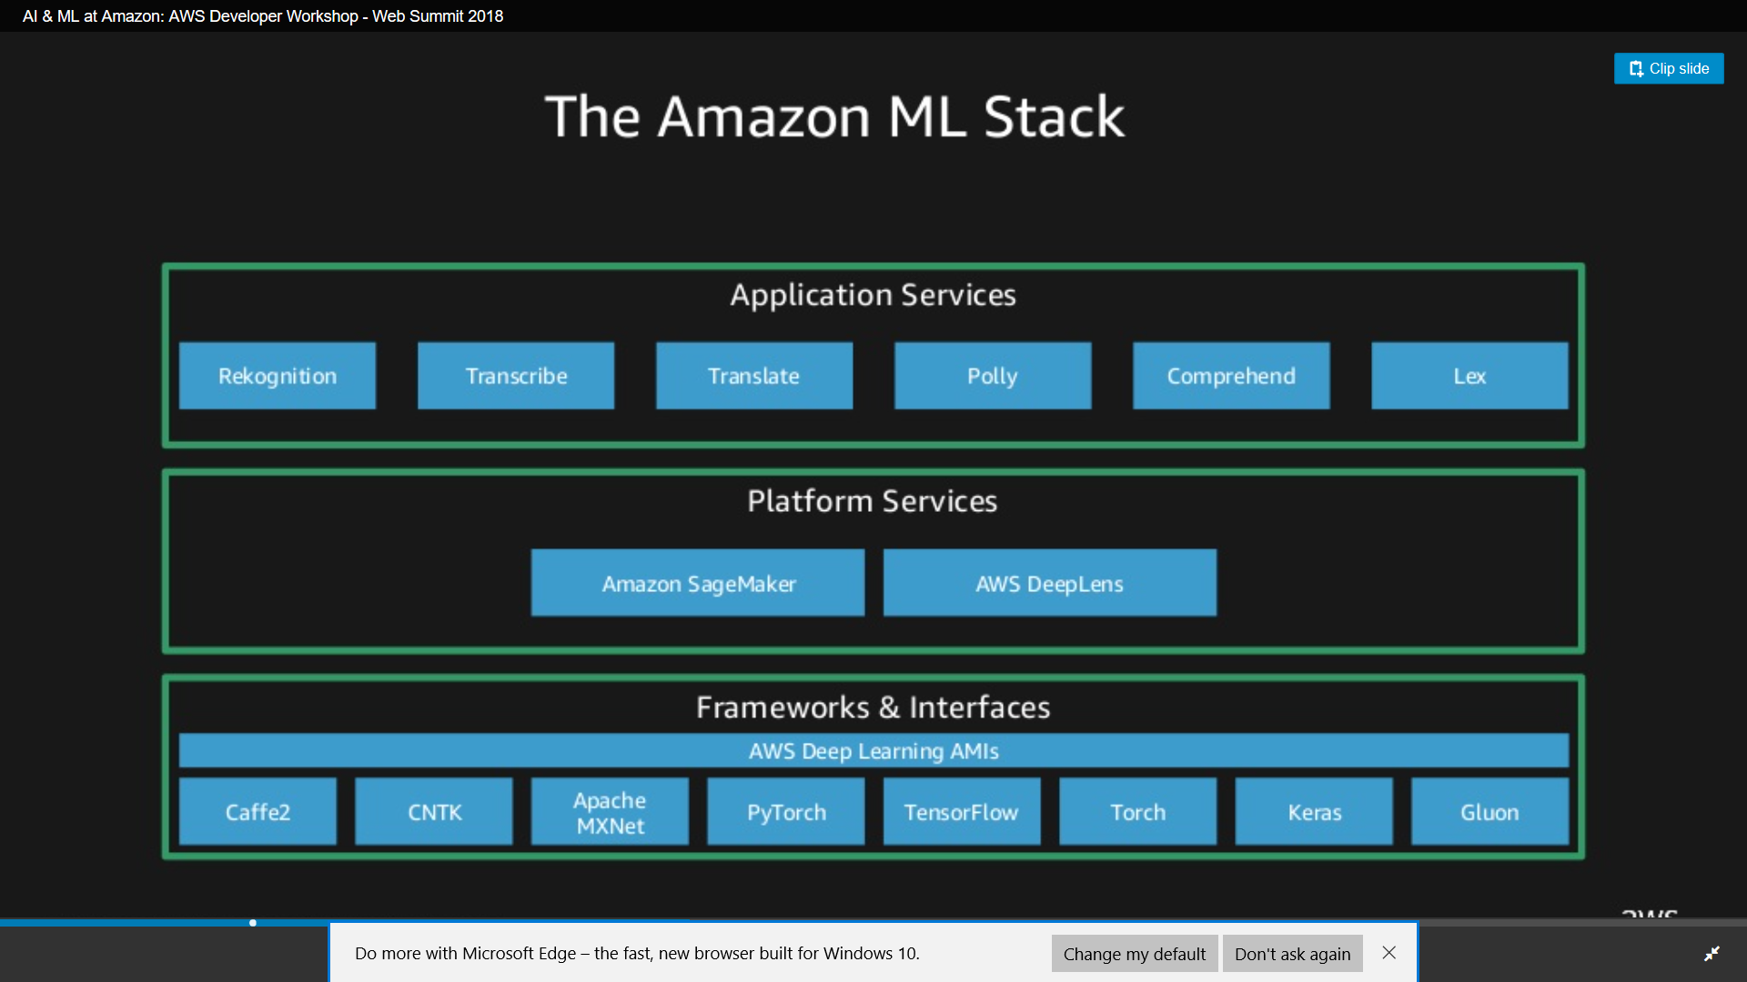Click the Platform Services heading
The image size is (1747, 982).
tap(873, 501)
